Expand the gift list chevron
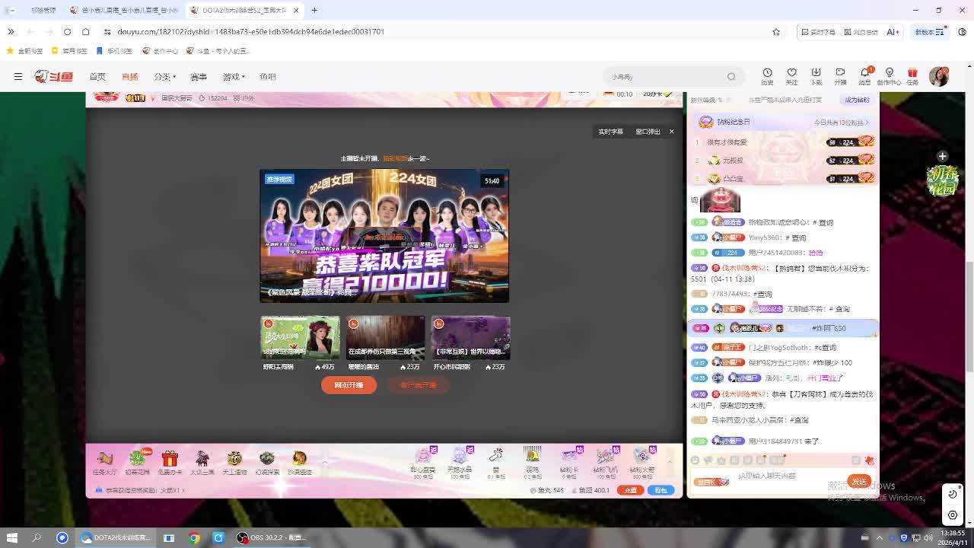The image size is (974, 548). [670, 461]
